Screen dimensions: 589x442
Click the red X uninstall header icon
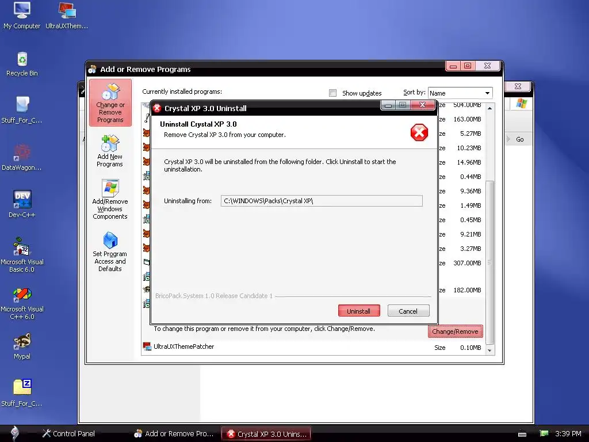[419, 132]
